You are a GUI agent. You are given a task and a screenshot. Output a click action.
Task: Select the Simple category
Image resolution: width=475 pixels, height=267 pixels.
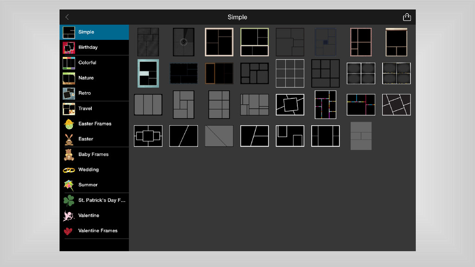[94, 32]
